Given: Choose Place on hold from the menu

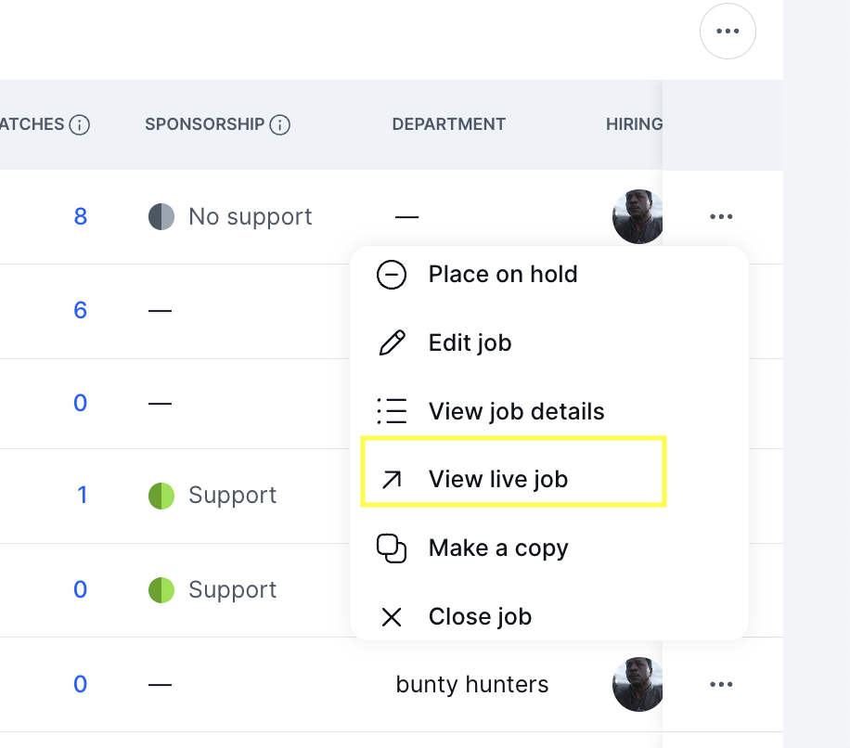Looking at the screenshot, I should 548,275.
